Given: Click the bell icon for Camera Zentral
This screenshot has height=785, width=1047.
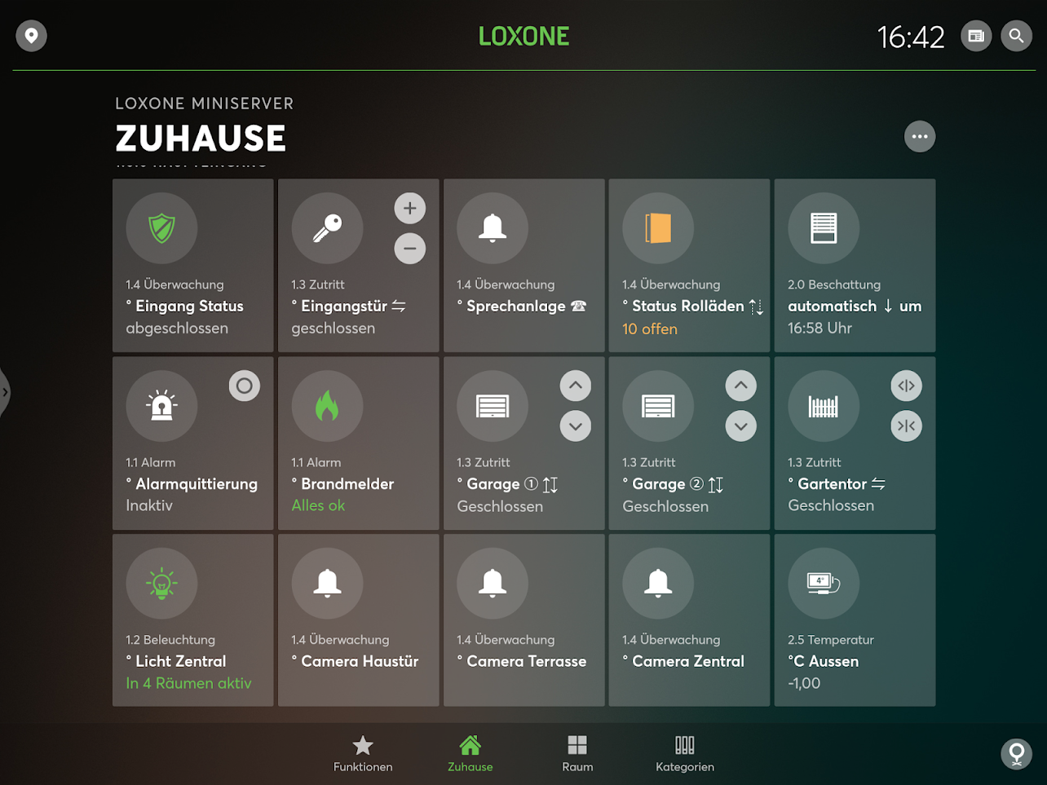Looking at the screenshot, I should (x=658, y=584).
